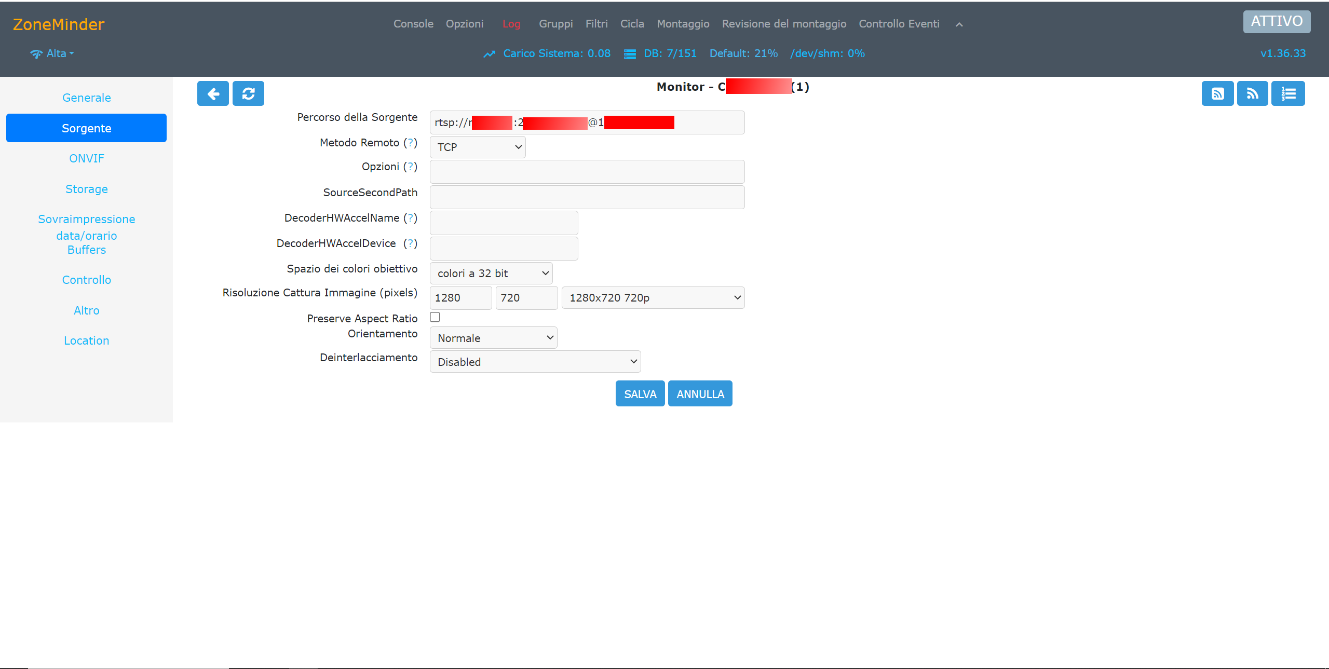Open the Metodo Remoto TCP dropdown

point(478,147)
